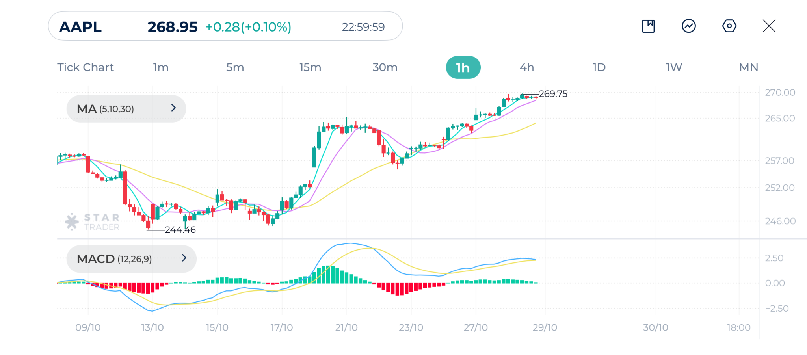Select the 5m timeframe
The width and height of the screenshot is (807, 355).
(235, 67)
